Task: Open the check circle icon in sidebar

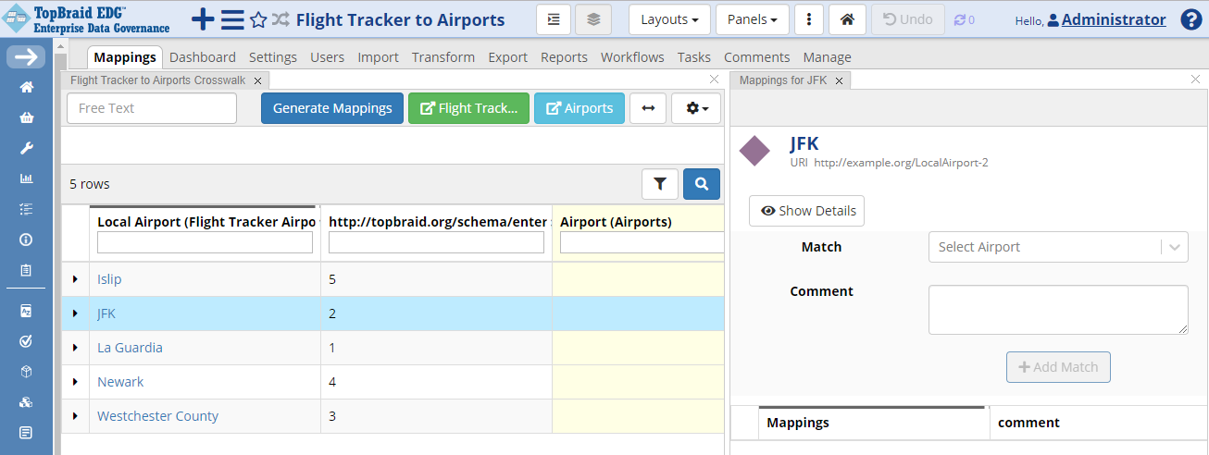Action: point(26,341)
